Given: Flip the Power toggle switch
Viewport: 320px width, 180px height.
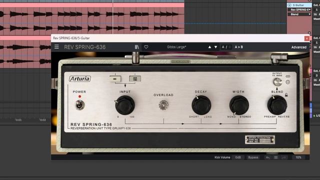Looking at the screenshot, I should [x=79, y=105].
